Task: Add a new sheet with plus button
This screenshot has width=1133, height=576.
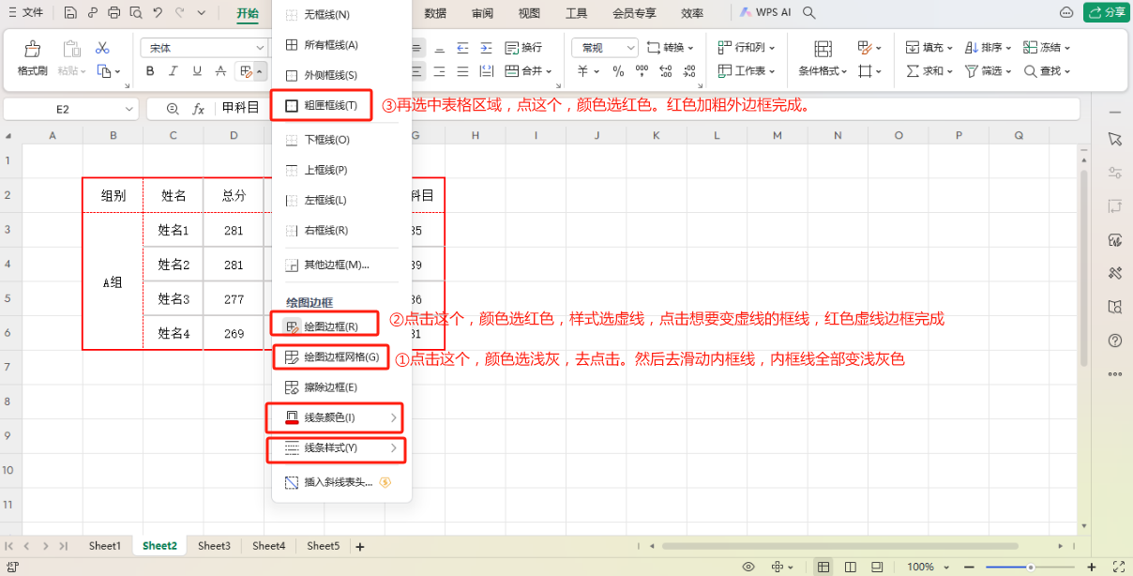Action: point(359,546)
